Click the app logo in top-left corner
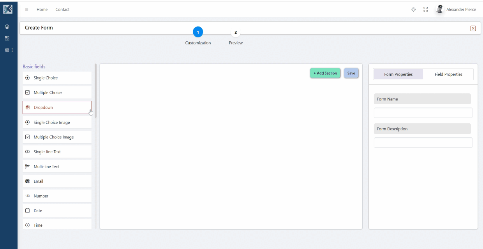The height and width of the screenshot is (249, 483). coord(8,9)
